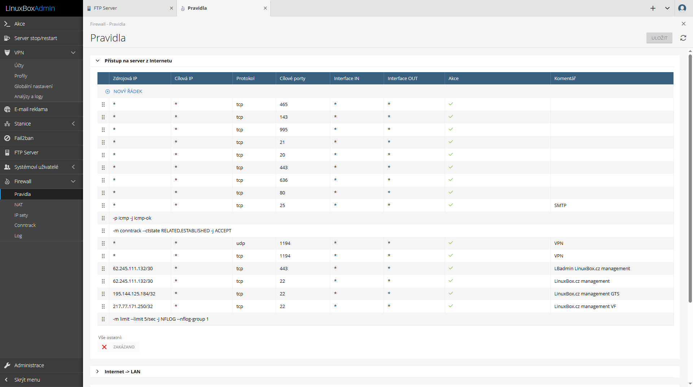This screenshot has height=387, width=693.
Task: Grab drag handle of icmp-ok rule row
Action: pos(103,218)
